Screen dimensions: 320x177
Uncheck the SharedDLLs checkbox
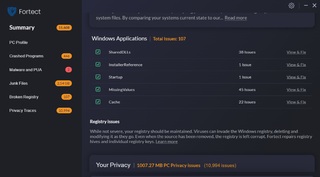(98, 52)
